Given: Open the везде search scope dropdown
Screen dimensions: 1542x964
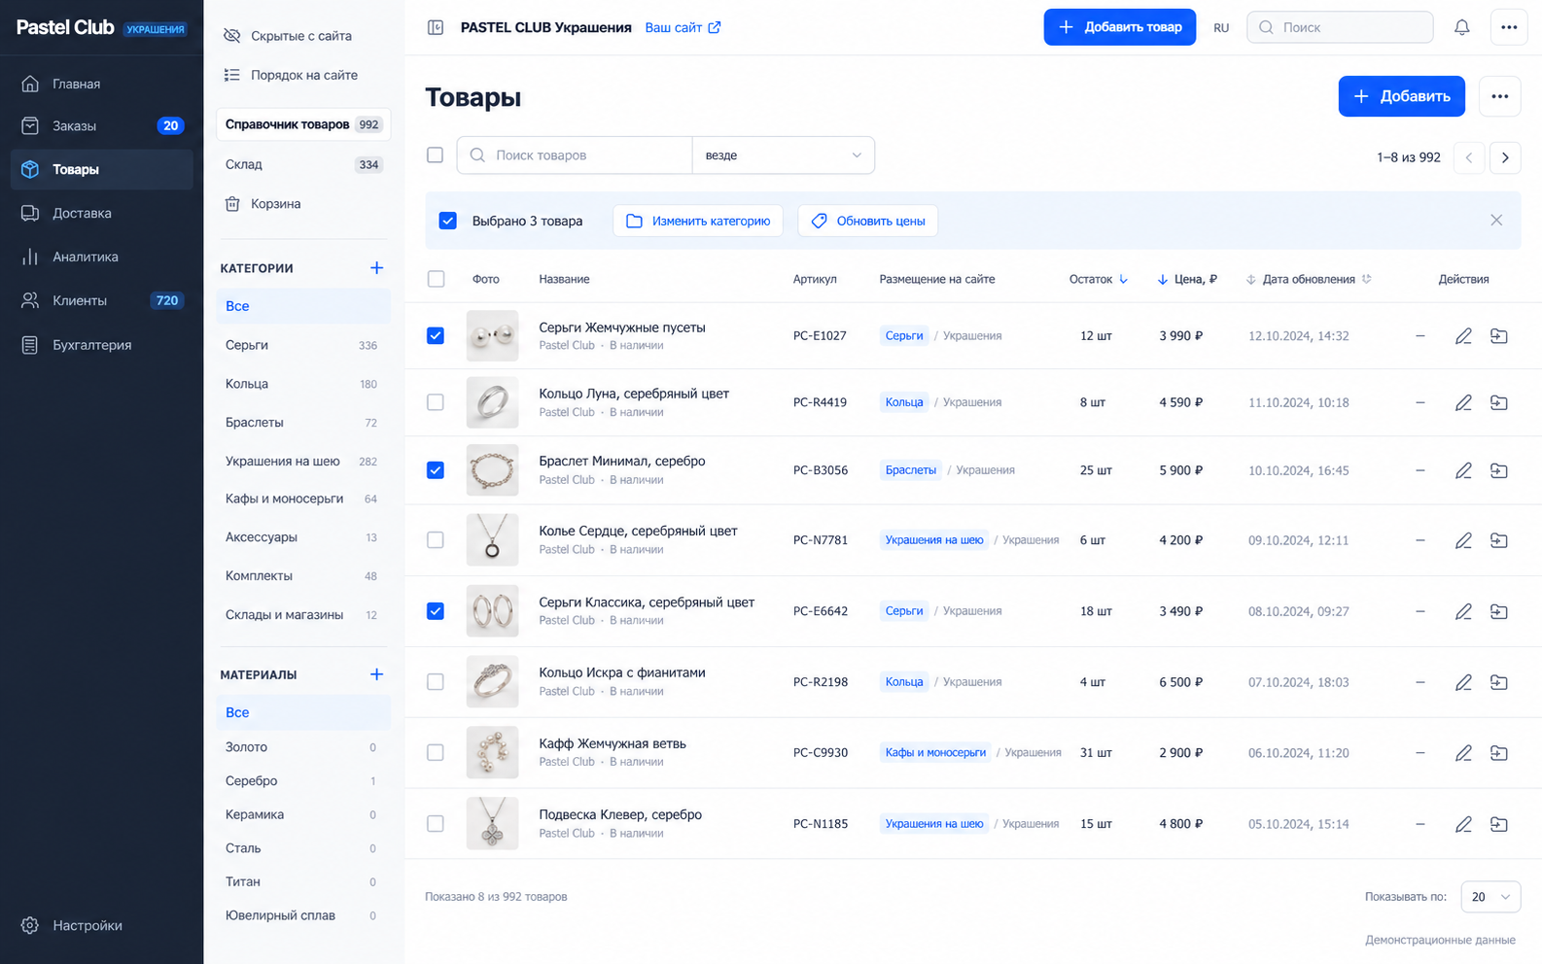Looking at the screenshot, I should [x=783, y=155].
